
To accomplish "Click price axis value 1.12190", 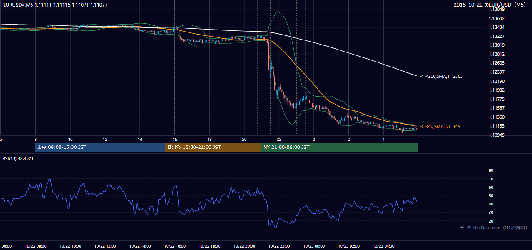I will [x=497, y=81].
